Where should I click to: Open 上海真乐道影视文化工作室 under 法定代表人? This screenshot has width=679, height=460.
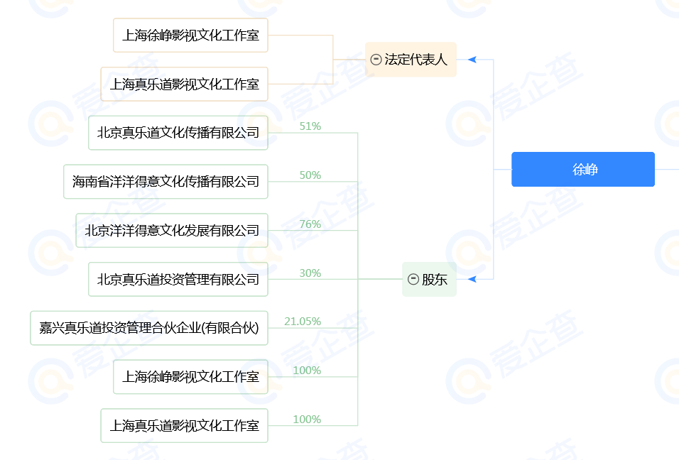pyautogui.click(x=184, y=84)
